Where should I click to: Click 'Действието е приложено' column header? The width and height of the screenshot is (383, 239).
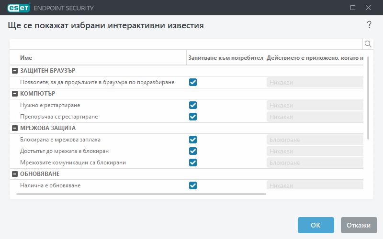(x=315, y=58)
